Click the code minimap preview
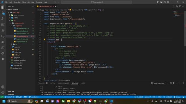Screen dimensions: 186x104 click(x=178, y=14)
